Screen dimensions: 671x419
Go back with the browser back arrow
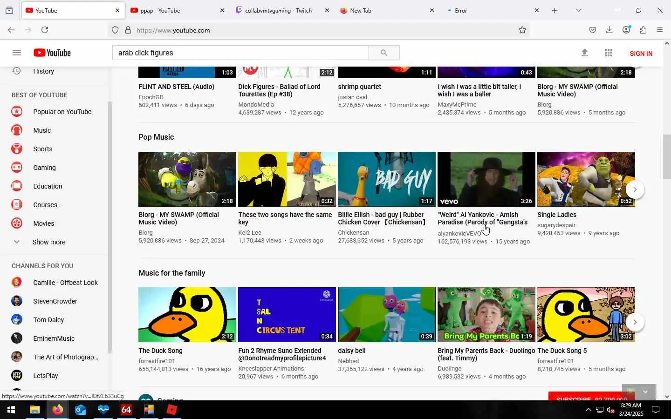[x=11, y=30]
